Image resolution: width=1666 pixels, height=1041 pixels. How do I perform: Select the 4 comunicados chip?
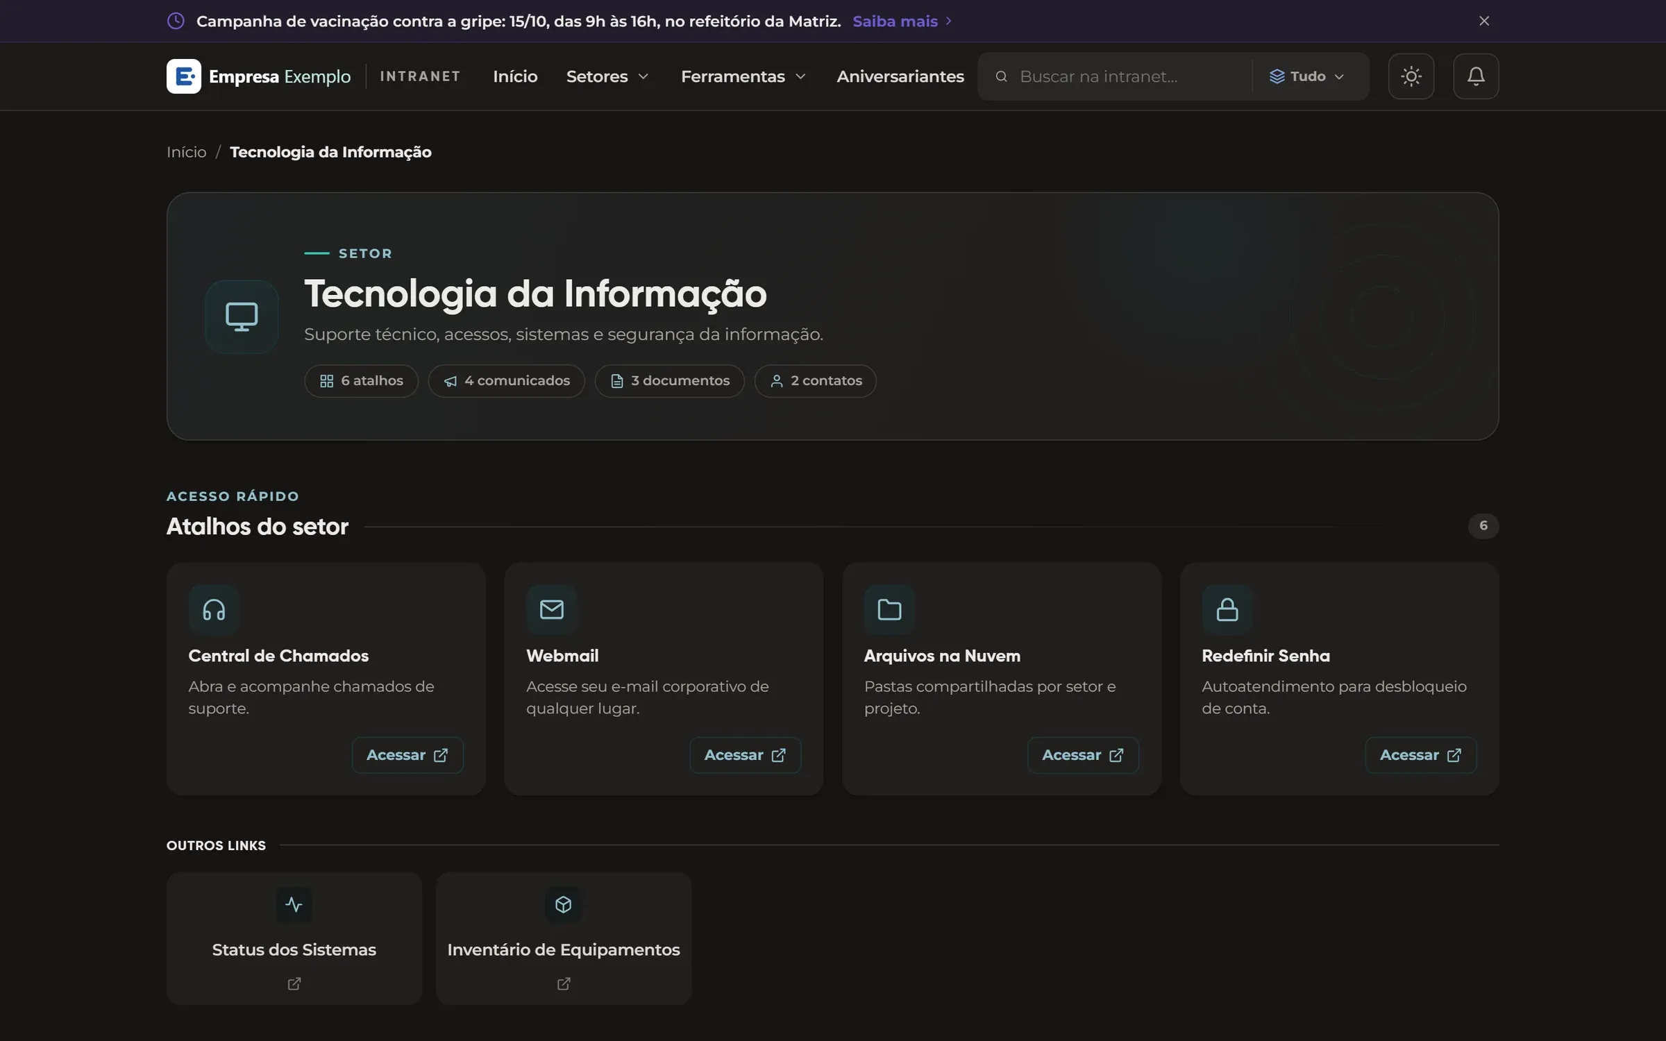(506, 381)
